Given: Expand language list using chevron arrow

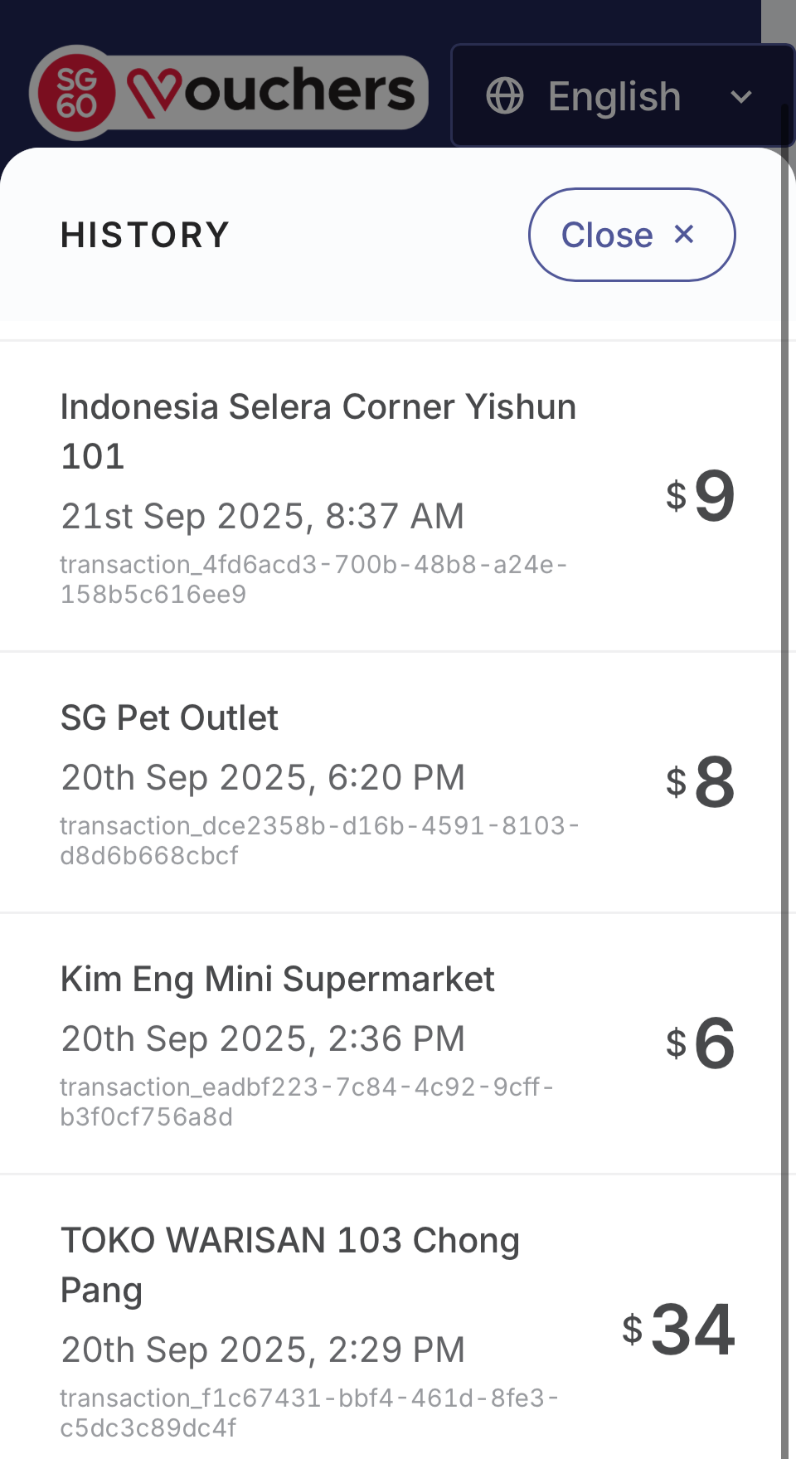Looking at the screenshot, I should tap(740, 97).
